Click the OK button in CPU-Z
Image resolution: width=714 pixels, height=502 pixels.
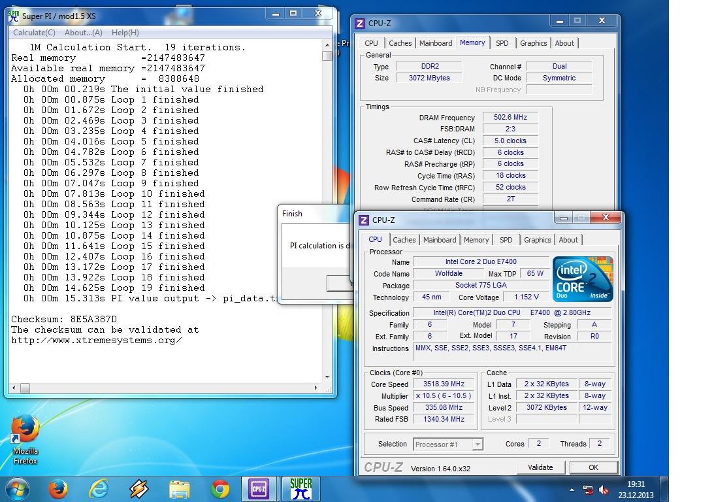(x=593, y=467)
